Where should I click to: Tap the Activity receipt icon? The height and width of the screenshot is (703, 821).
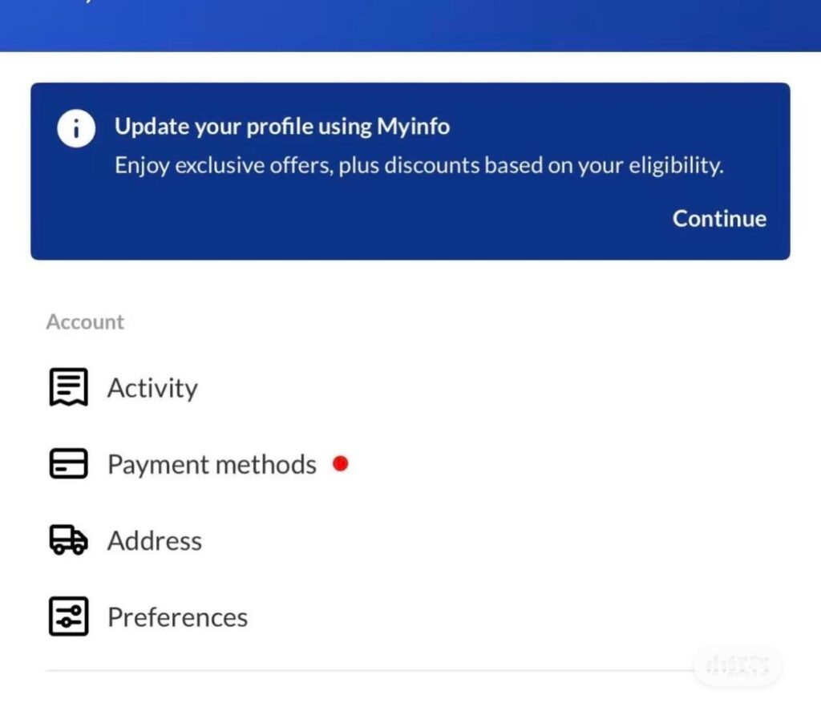[x=68, y=388]
